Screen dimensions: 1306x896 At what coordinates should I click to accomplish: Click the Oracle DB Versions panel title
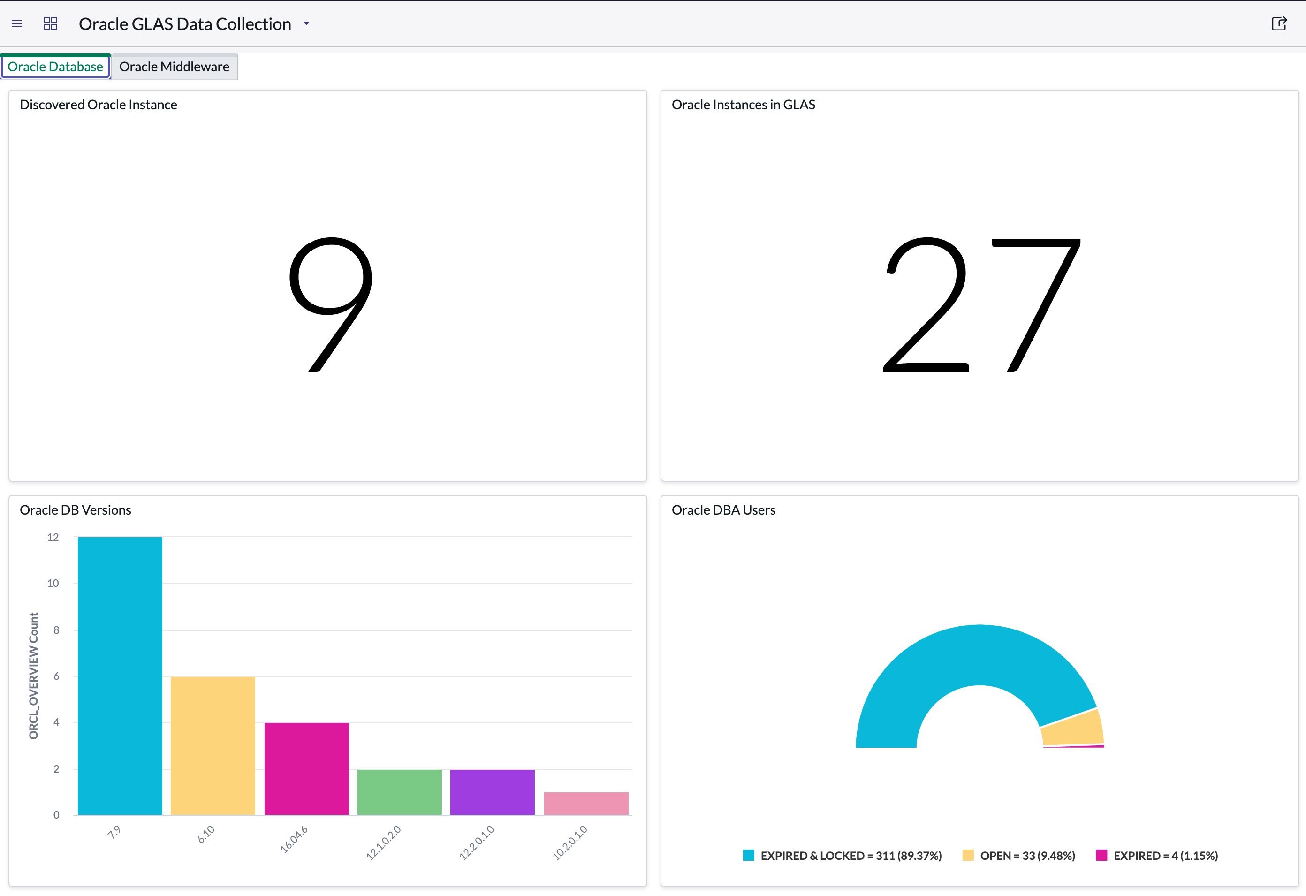pos(76,510)
